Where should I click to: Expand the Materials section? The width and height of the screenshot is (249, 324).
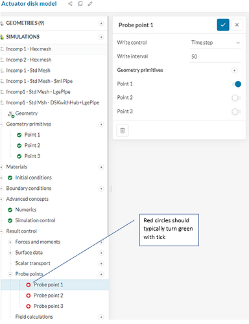pos(1,167)
